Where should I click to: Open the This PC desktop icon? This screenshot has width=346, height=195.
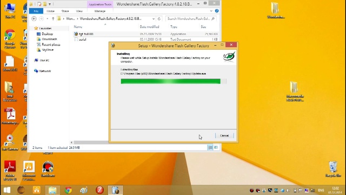10,10
